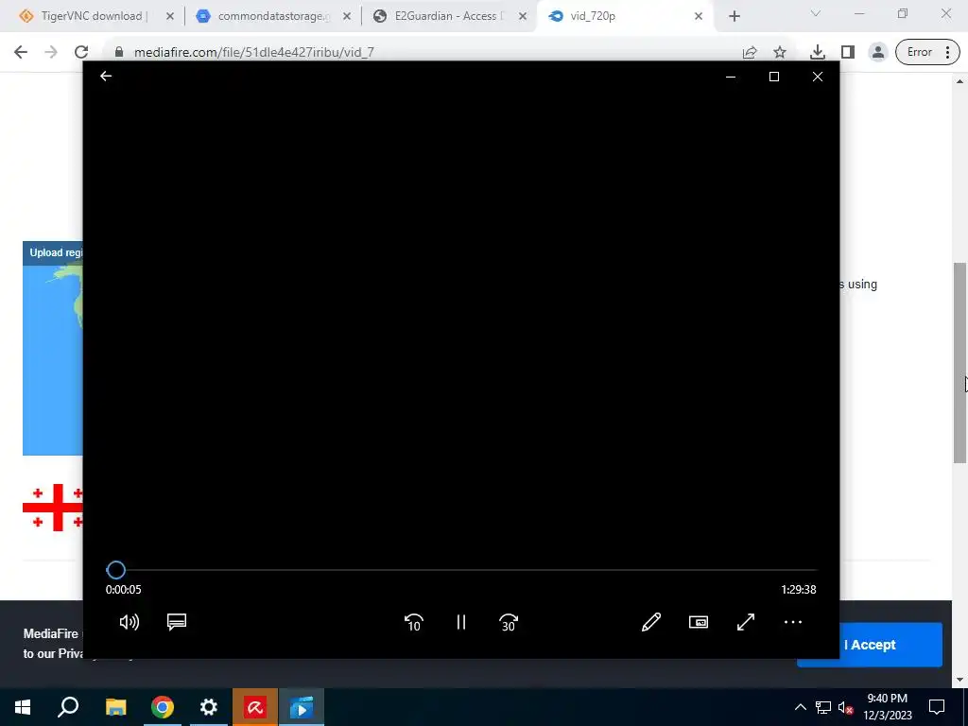The width and height of the screenshot is (968, 726).
Task: Go back in Chrome
Action: [x=21, y=52]
